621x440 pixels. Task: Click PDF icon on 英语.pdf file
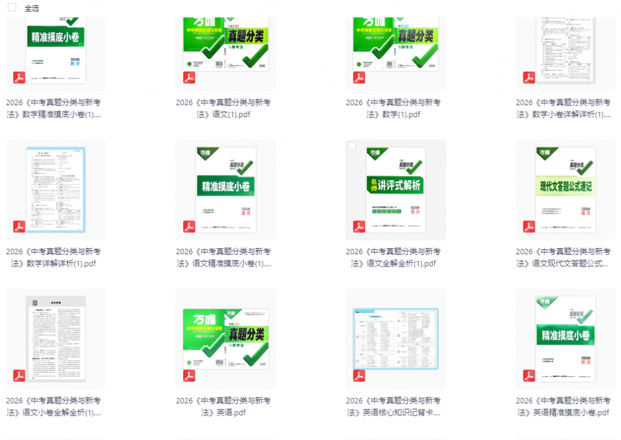(x=189, y=376)
